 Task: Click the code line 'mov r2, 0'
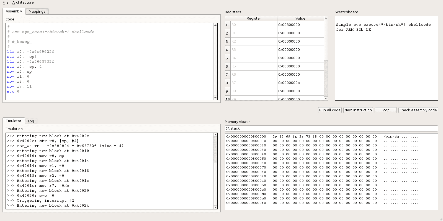(18, 81)
